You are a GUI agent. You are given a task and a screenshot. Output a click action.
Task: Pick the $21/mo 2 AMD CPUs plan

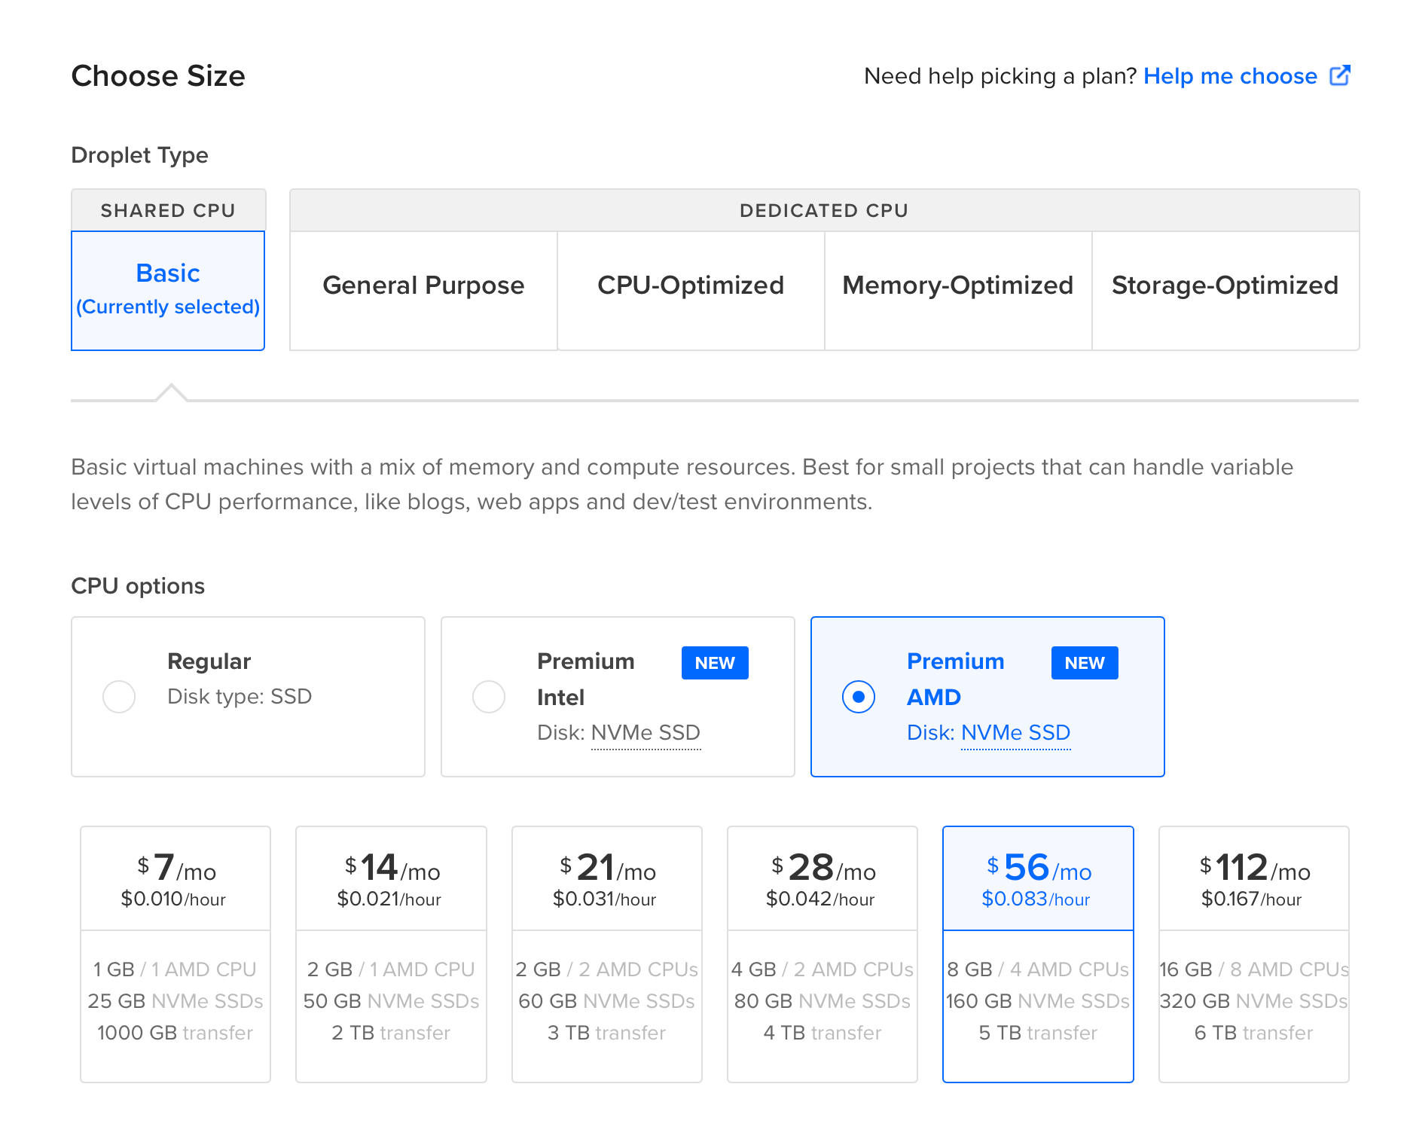pyautogui.click(x=606, y=954)
